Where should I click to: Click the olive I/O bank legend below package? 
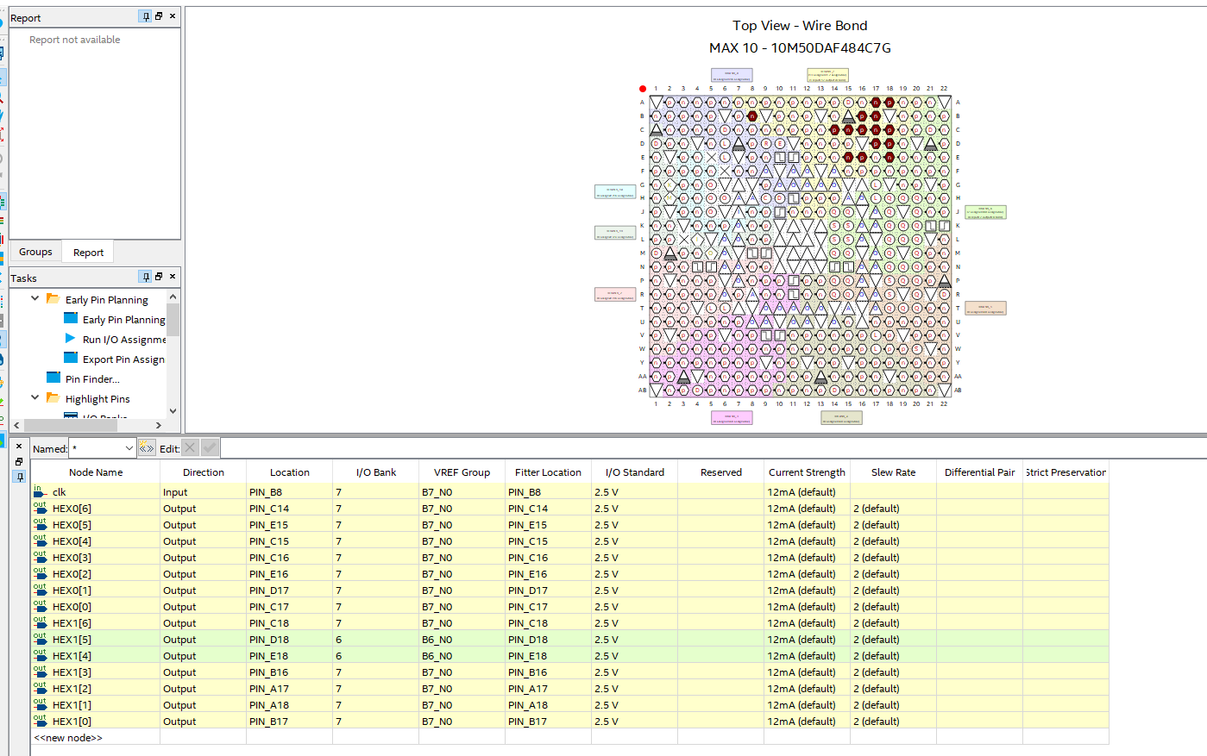tap(841, 418)
